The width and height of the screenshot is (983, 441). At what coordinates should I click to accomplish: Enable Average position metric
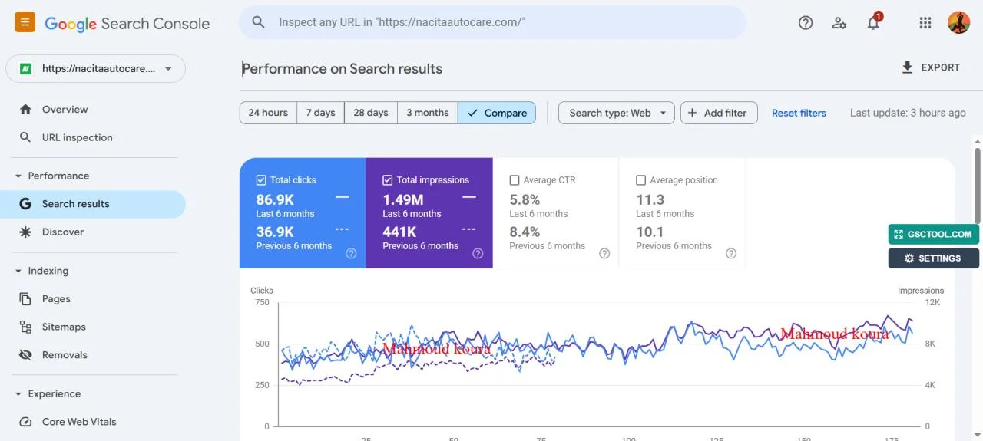pos(641,180)
